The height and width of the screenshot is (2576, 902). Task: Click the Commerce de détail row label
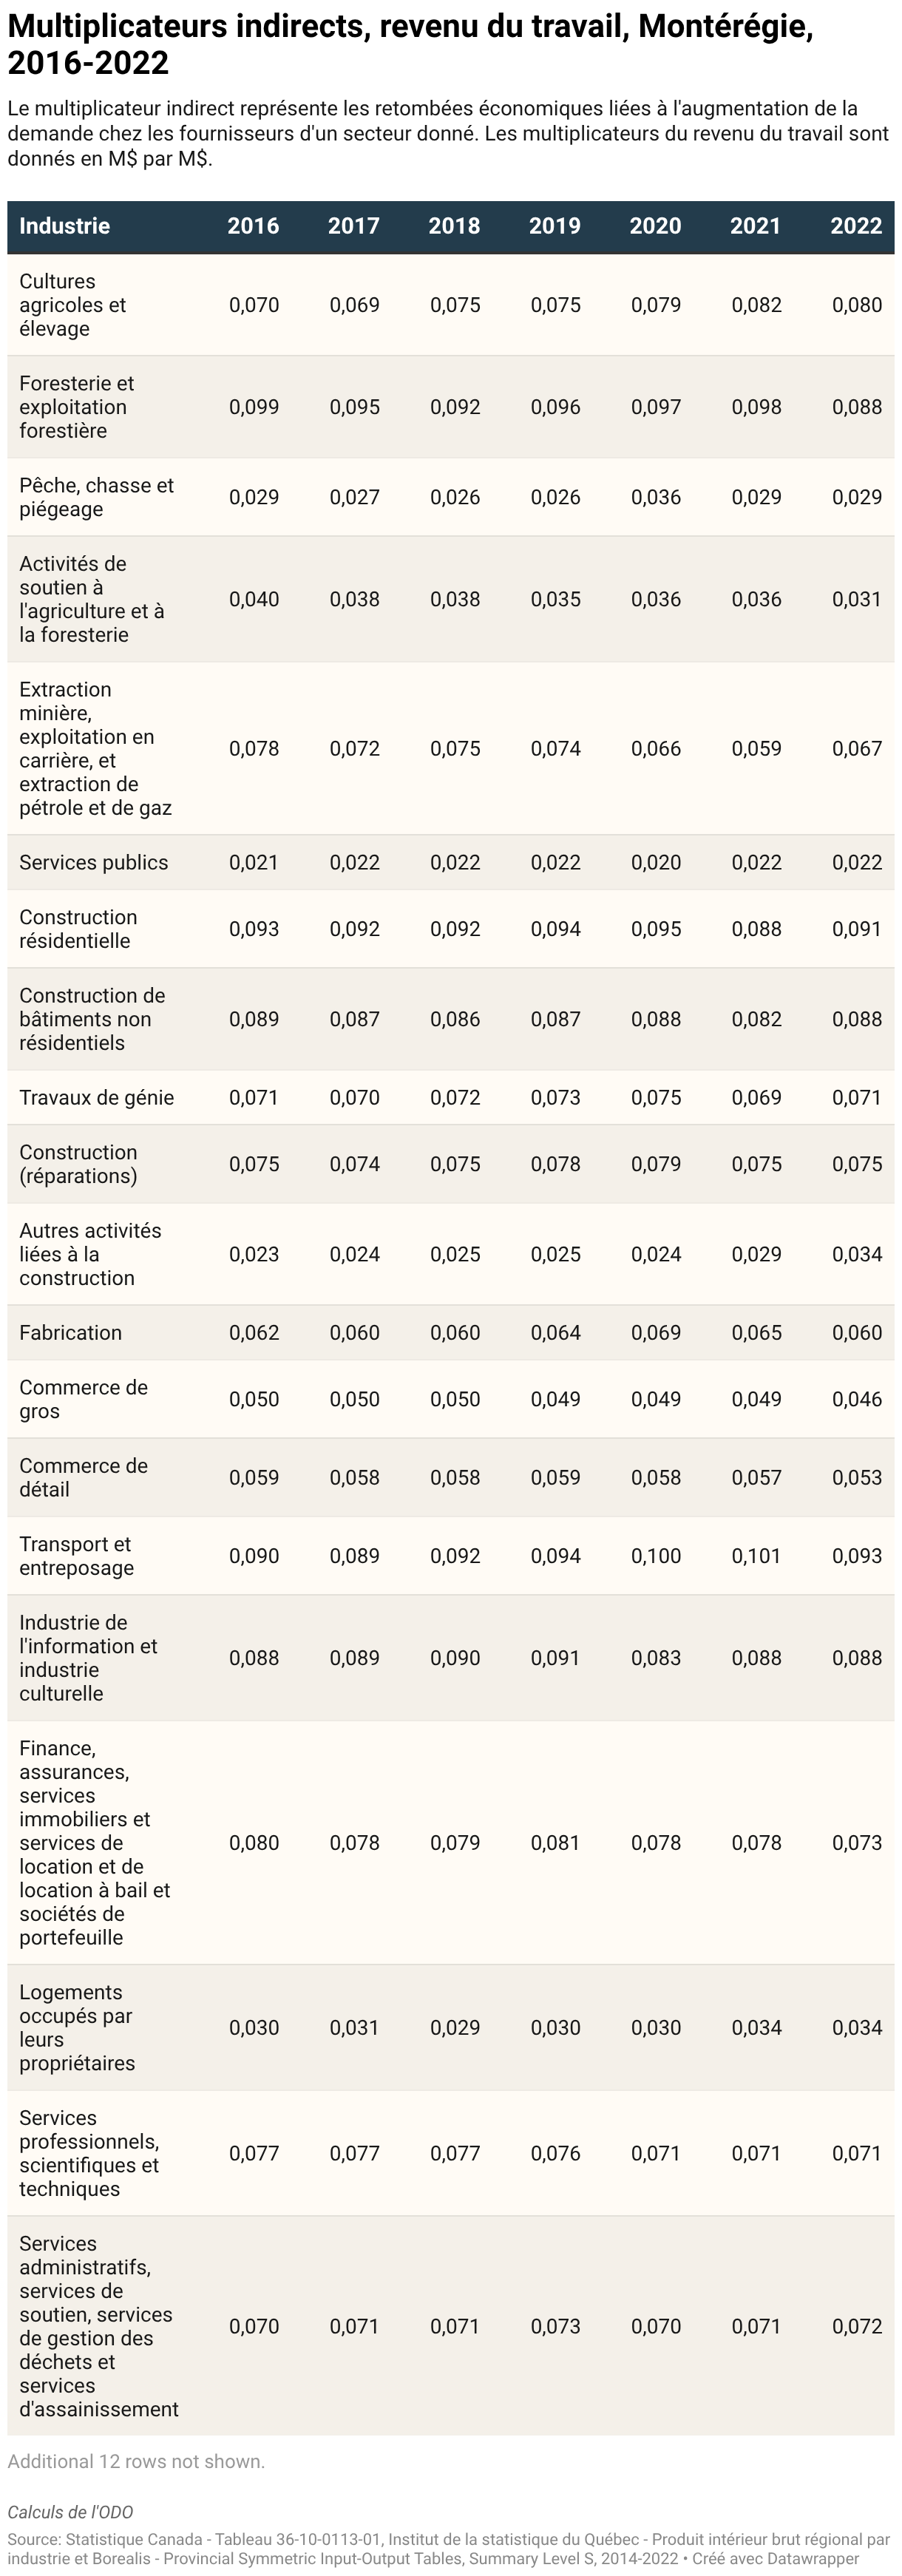coord(84,1477)
